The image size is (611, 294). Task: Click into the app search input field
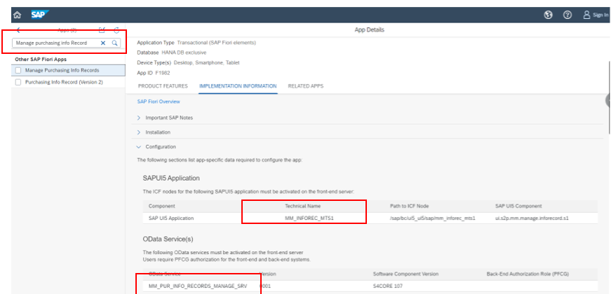click(56, 43)
